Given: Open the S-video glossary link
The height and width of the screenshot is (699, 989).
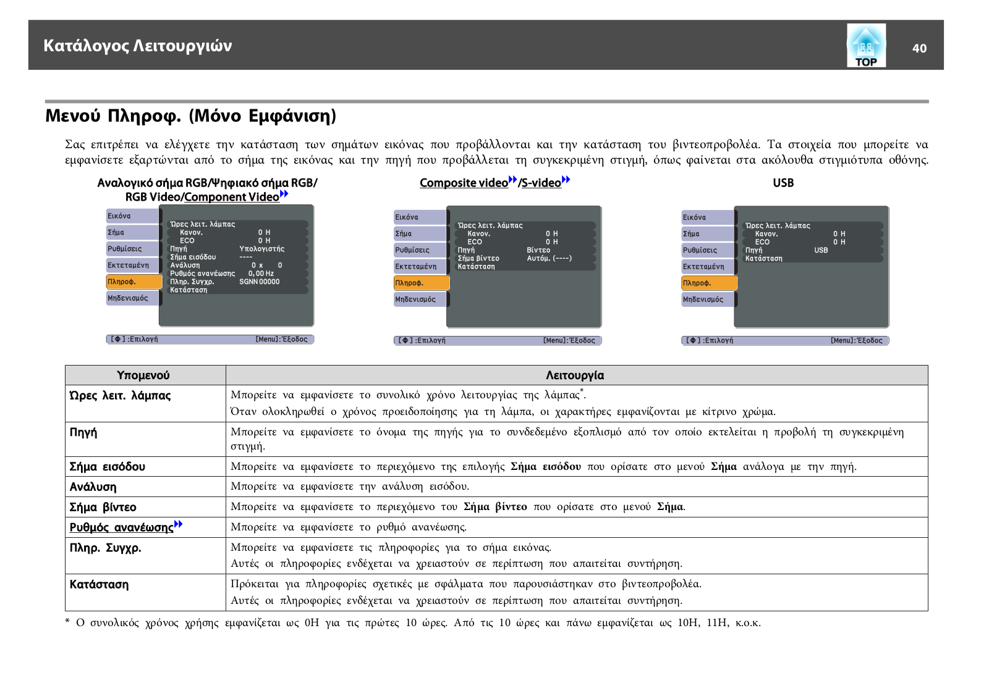Looking at the screenshot, I should (541, 183).
